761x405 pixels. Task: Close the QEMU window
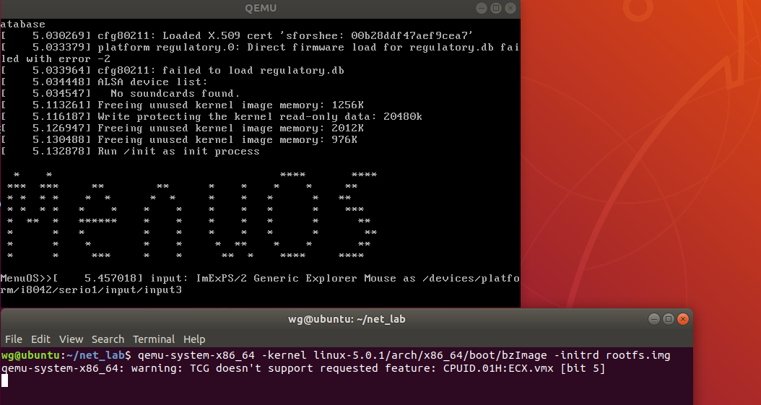pyautogui.click(x=510, y=8)
